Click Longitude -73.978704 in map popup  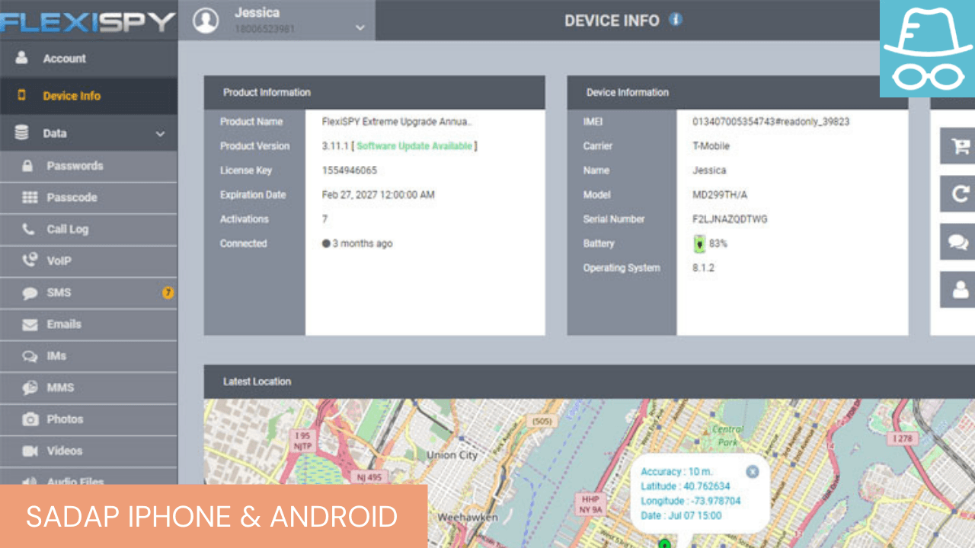(691, 501)
